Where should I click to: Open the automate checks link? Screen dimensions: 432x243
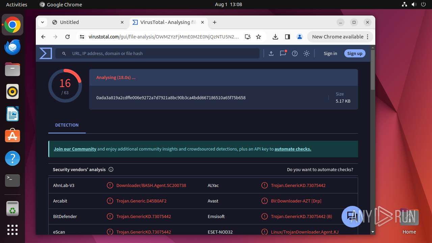(x=293, y=149)
